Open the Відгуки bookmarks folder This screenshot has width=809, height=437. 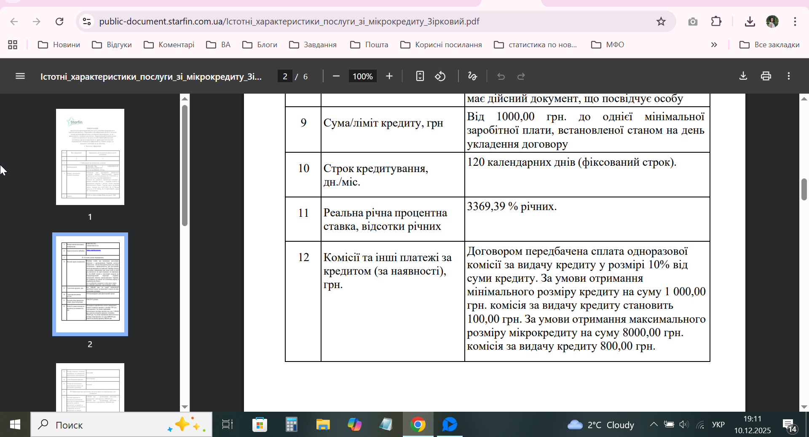(x=112, y=45)
